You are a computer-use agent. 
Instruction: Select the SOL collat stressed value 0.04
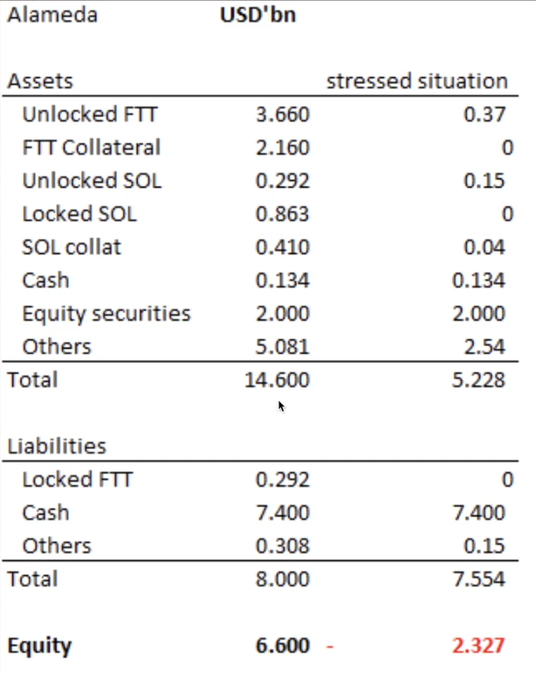click(x=484, y=247)
